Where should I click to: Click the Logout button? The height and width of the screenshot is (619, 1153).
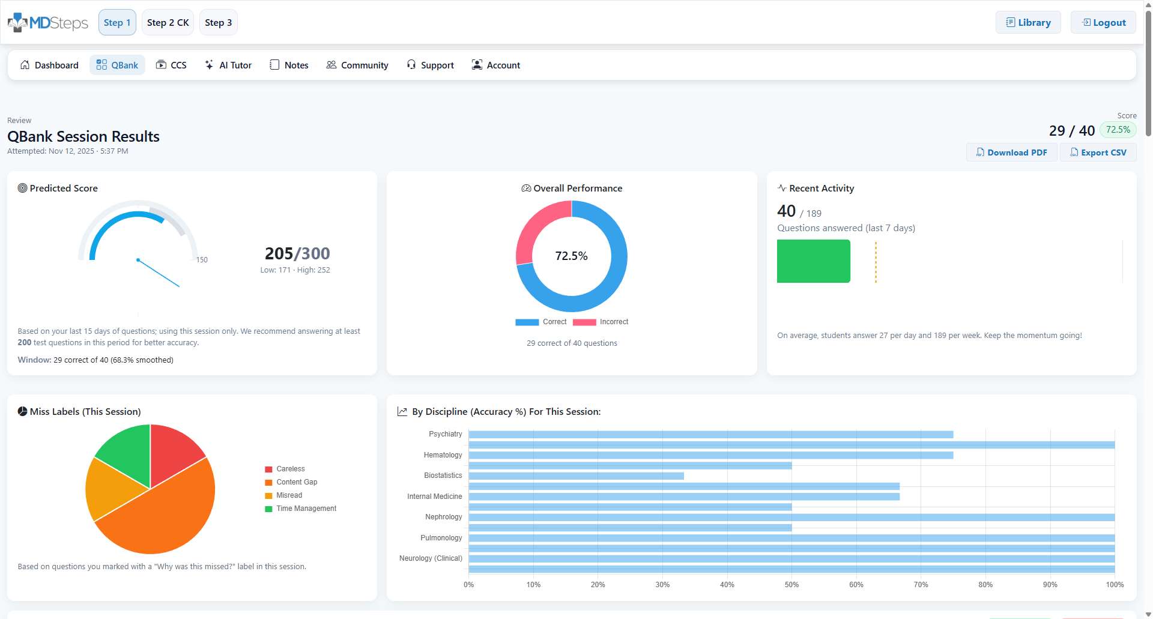click(x=1103, y=22)
